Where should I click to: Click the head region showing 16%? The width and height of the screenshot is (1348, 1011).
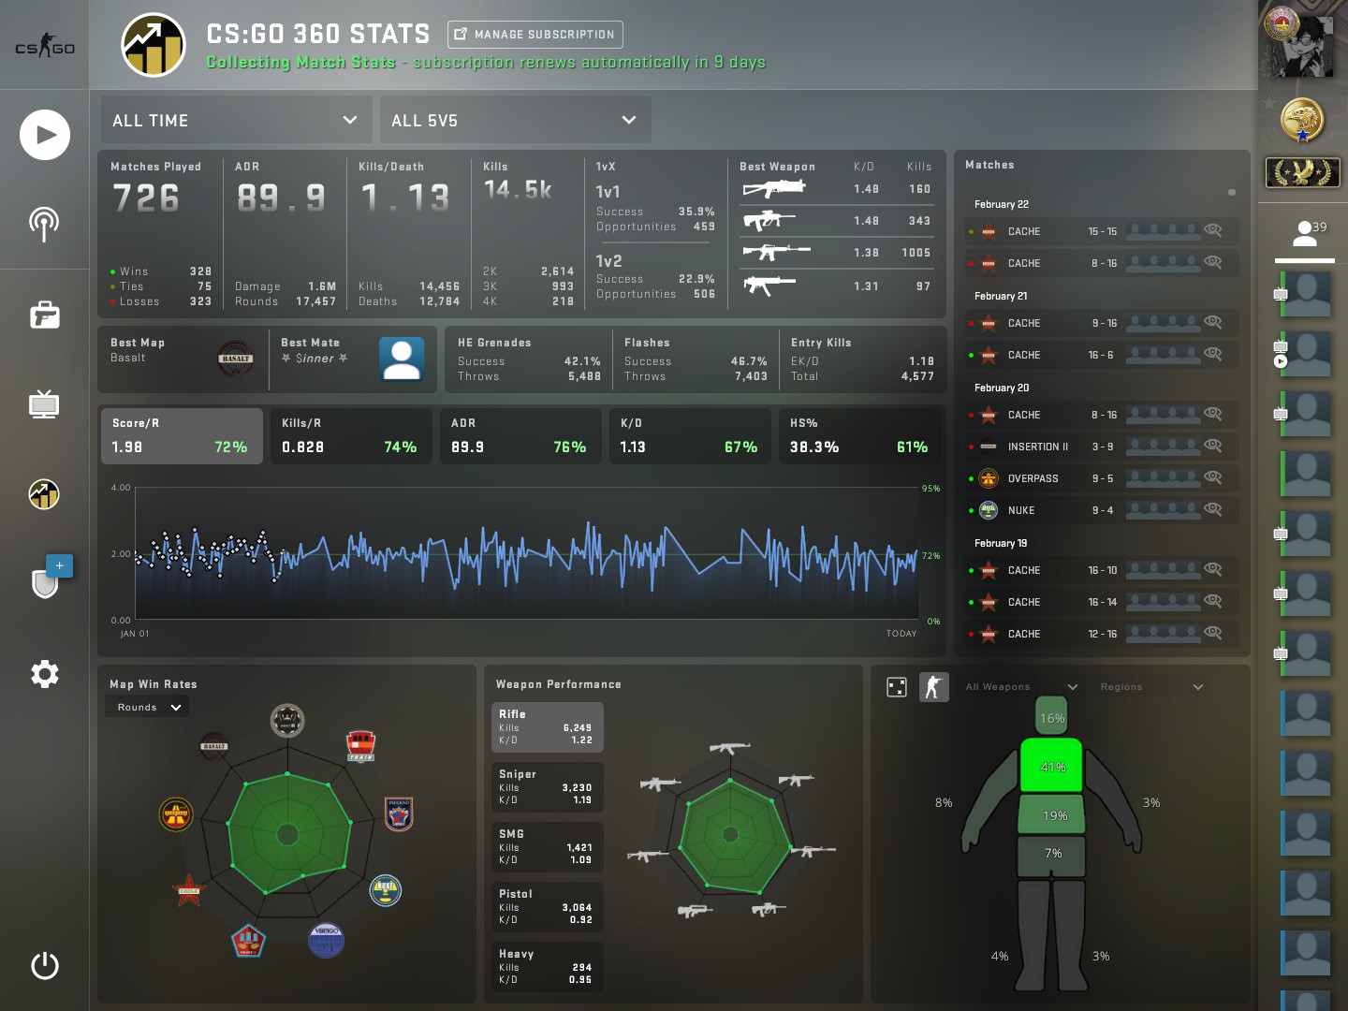pos(1052,717)
